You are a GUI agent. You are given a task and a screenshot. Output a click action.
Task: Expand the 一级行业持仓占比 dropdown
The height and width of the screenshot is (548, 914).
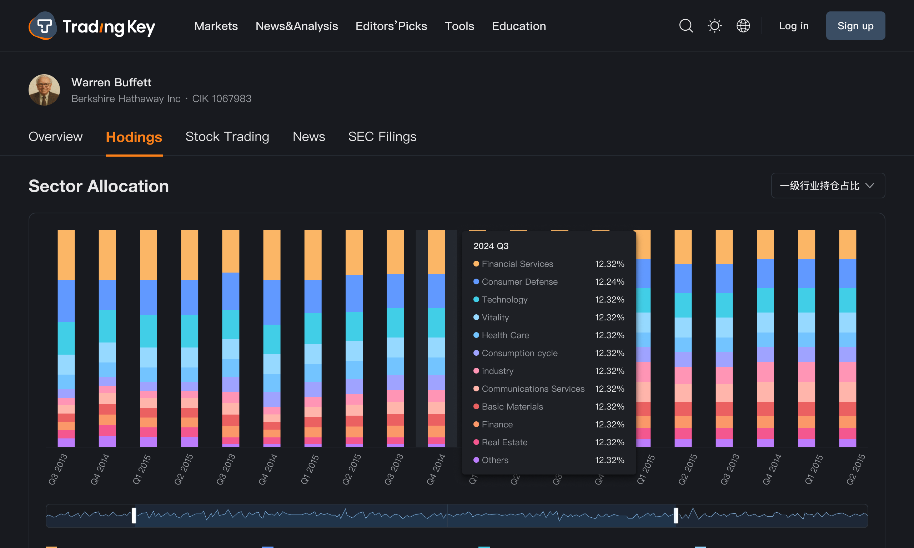[828, 186]
